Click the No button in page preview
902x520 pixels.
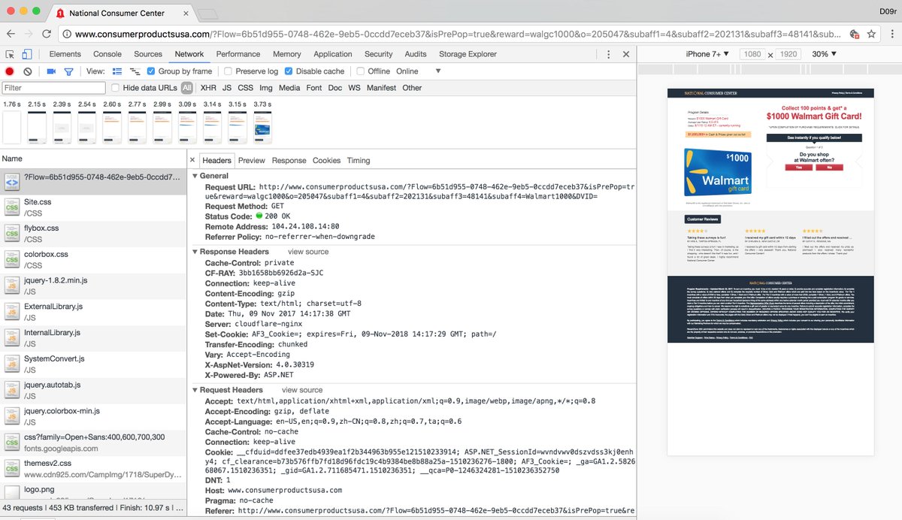coord(829,168)
